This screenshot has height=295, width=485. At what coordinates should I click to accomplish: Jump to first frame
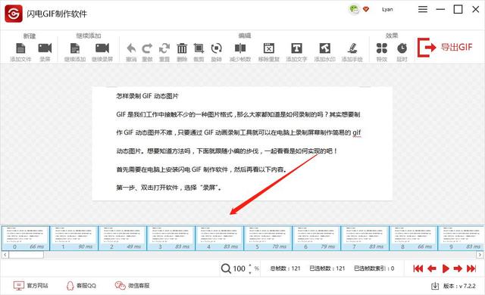pyautogui.click(x=418, y=269)
